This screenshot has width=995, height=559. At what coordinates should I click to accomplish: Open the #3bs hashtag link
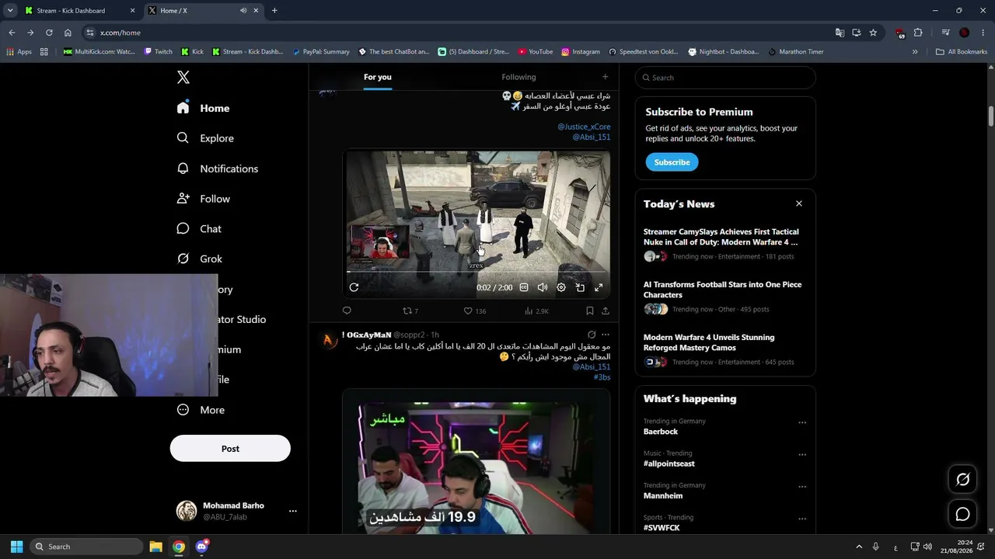click(602, 377)
